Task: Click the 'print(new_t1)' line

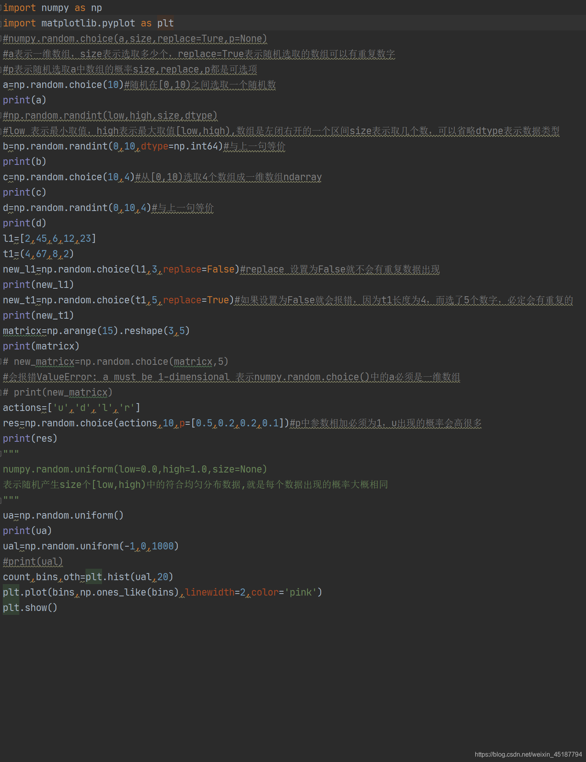Action: coord(38,316)
